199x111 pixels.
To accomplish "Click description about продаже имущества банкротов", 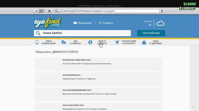I will (87, 64).
